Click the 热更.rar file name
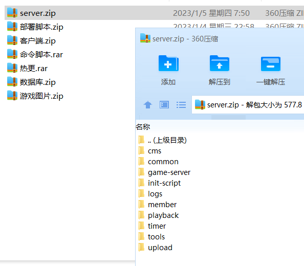Image resolution: width=304 pixels, height=266 pixels. click(x=34, y=69)
